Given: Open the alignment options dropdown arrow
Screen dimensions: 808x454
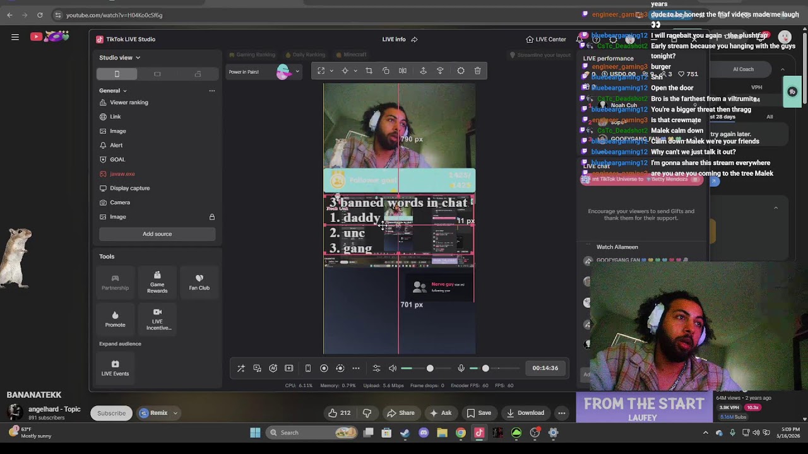Looking at the screenshot, I should [x=355, y=71].
